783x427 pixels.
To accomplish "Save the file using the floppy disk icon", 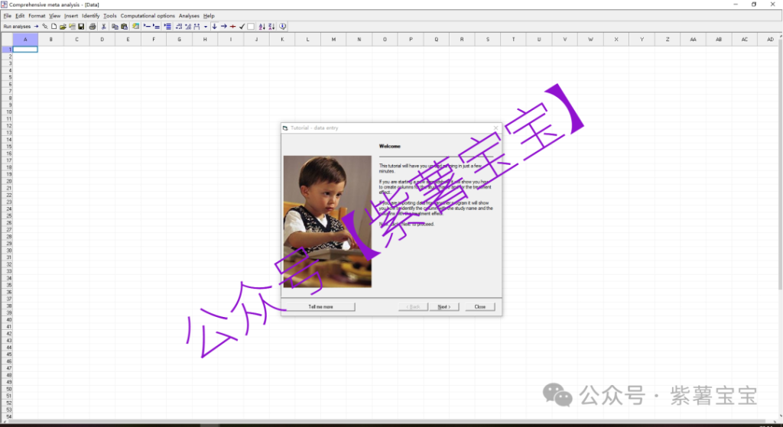I will 81,27.
